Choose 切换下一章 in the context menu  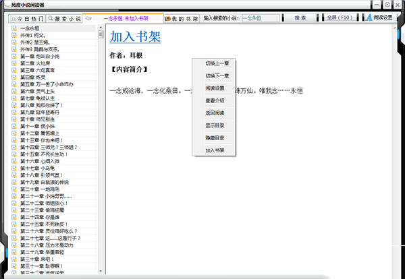(x=217, y=75)
